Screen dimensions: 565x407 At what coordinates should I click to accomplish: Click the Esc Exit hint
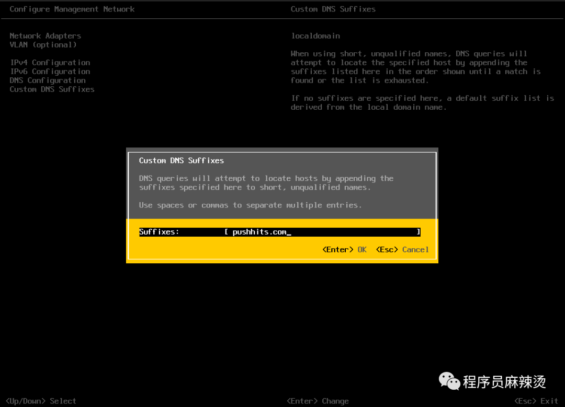[x=536, y=401]
